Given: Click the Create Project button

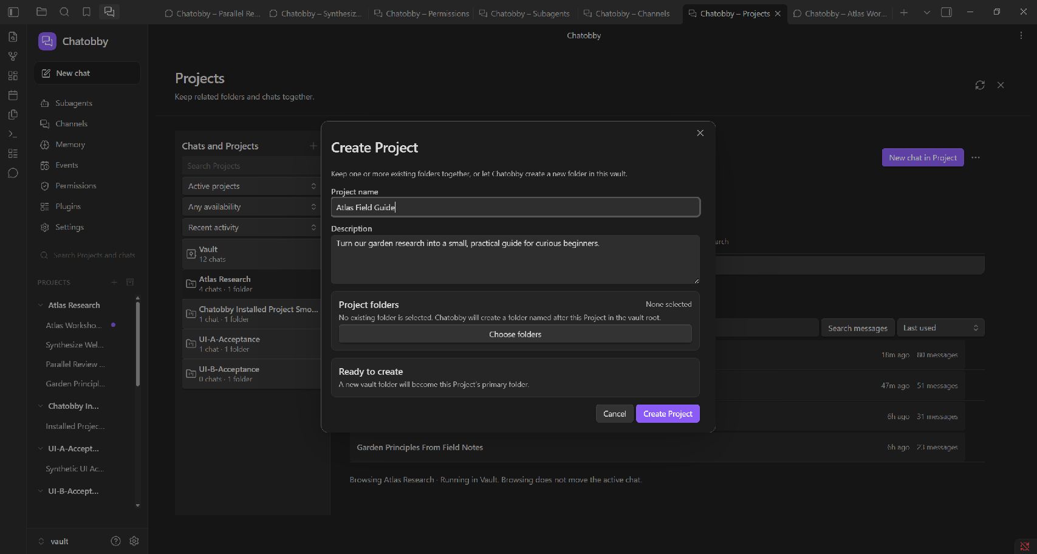Looking at the screenshot, I should pos(668,414).
